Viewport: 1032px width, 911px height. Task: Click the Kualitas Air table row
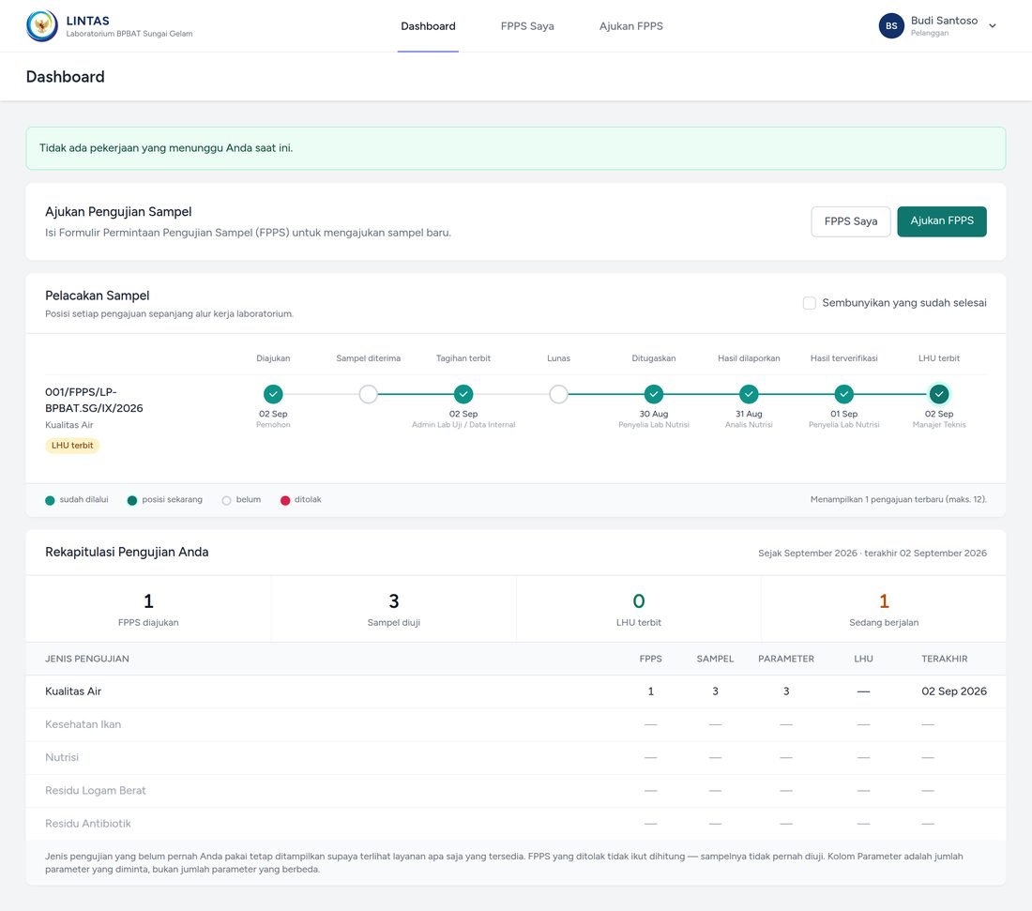point(516,691)
